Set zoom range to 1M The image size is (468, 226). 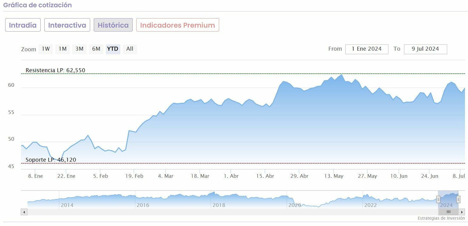(63, 49)
